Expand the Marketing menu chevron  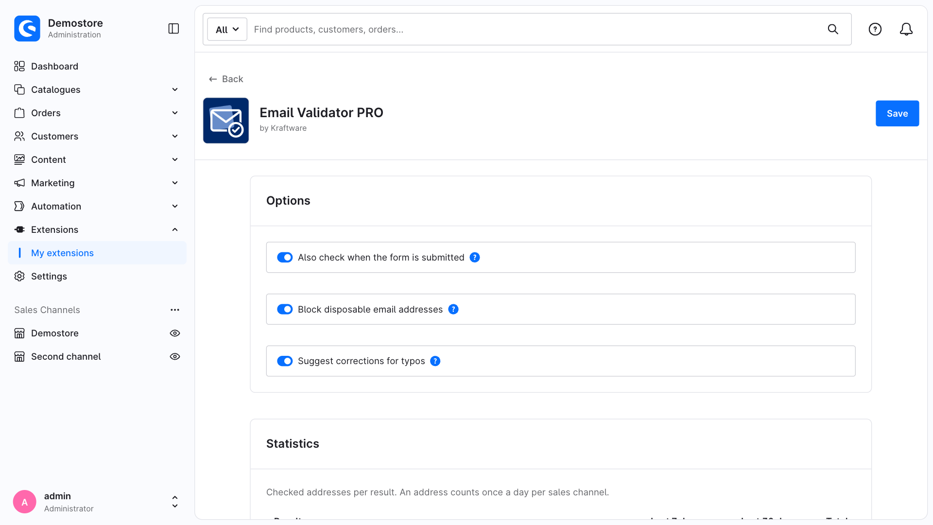175,183
